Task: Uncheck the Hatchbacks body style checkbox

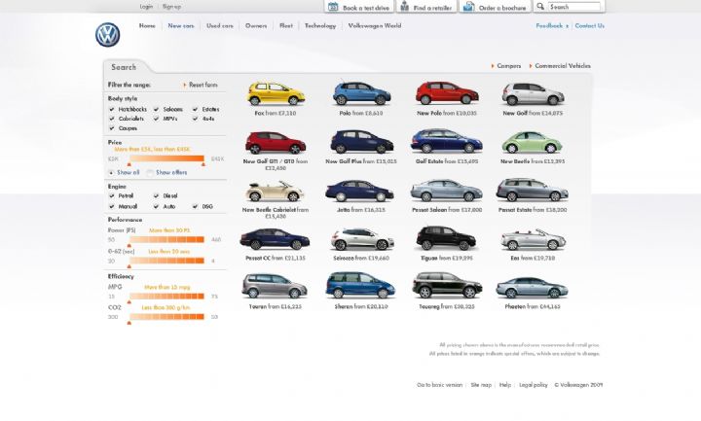Action: pyautogui.click(x=112, y=109)
